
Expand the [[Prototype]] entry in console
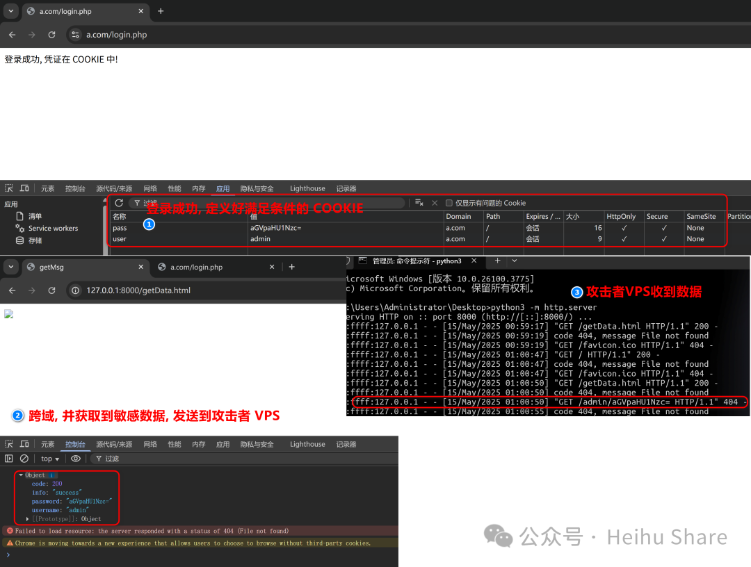coord(27,518)
